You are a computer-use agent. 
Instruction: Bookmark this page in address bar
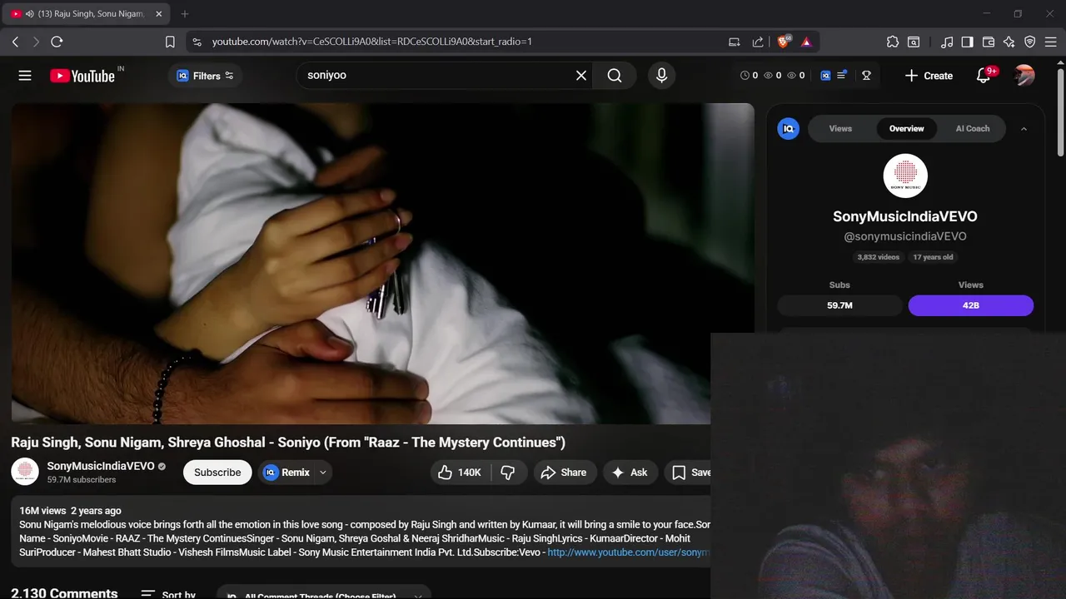(170, 42)
